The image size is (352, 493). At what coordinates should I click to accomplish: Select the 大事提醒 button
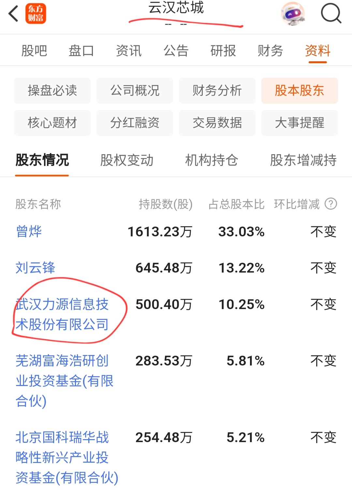(300, 123)
